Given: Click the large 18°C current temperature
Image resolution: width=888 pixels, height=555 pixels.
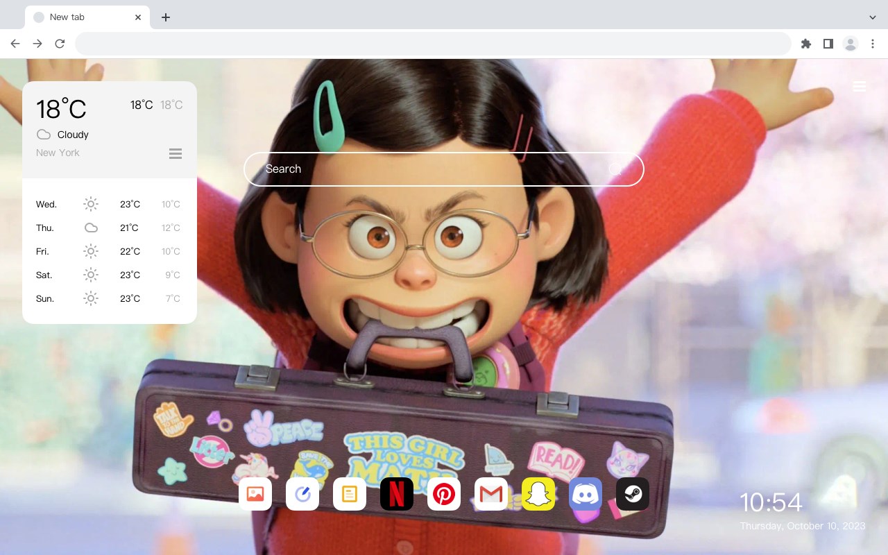Looking at the screenshot, I should pos(61,109).
